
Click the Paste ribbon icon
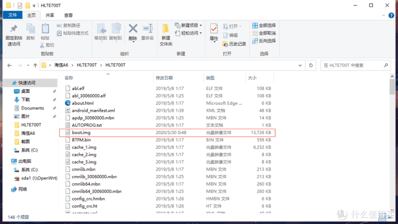[45, 29]
